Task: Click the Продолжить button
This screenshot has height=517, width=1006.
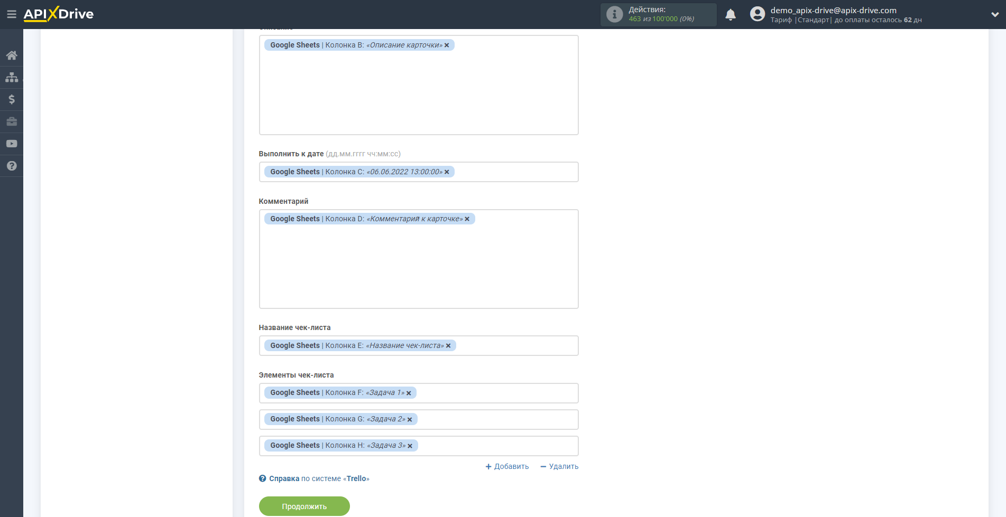Action: (x=304, y=506)
